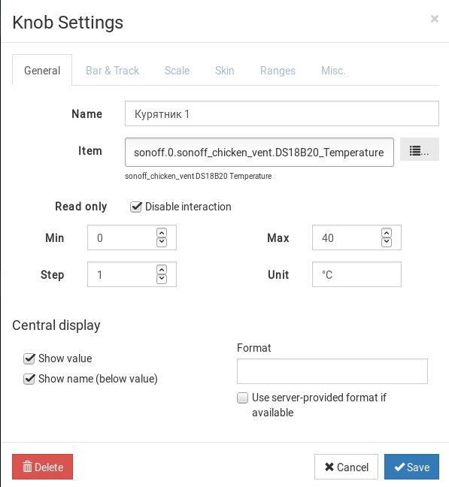
Task: Select the Skin tab
Action: click(225, 71)
